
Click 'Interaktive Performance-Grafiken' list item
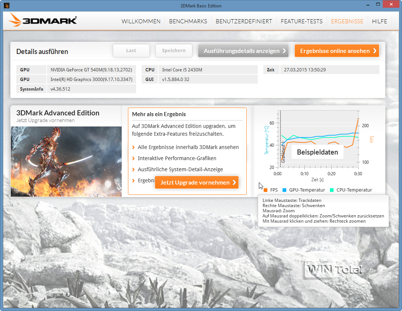pyautogui.click(x=177, y=158)
